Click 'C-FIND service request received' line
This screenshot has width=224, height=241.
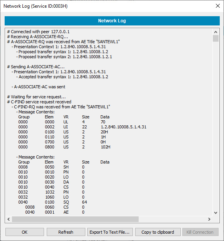39,102
